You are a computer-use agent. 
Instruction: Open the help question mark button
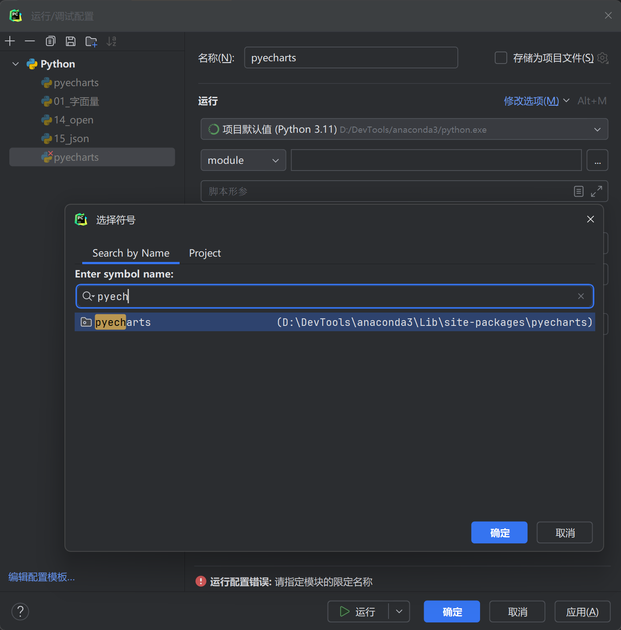(x=20, y=611)
